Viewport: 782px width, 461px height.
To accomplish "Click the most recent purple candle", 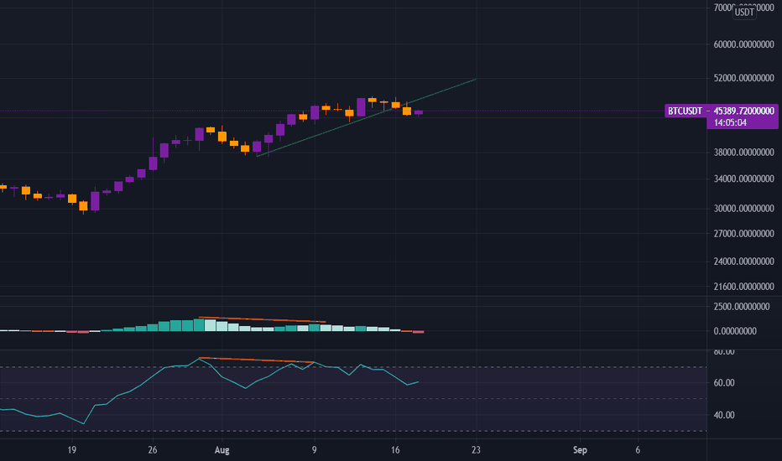I will click(x=419, y=112).
